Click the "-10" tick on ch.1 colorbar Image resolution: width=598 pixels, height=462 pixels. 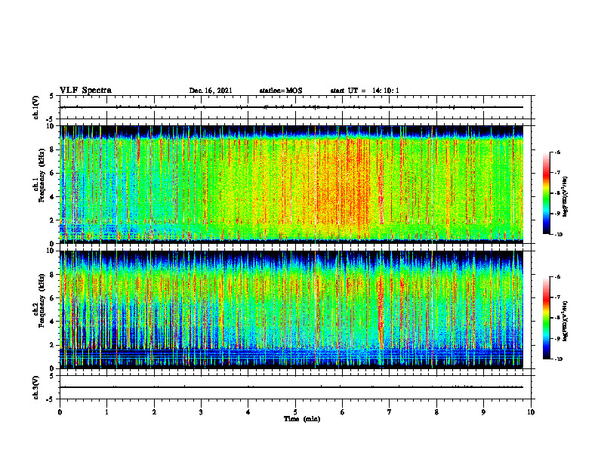point(559,235)
